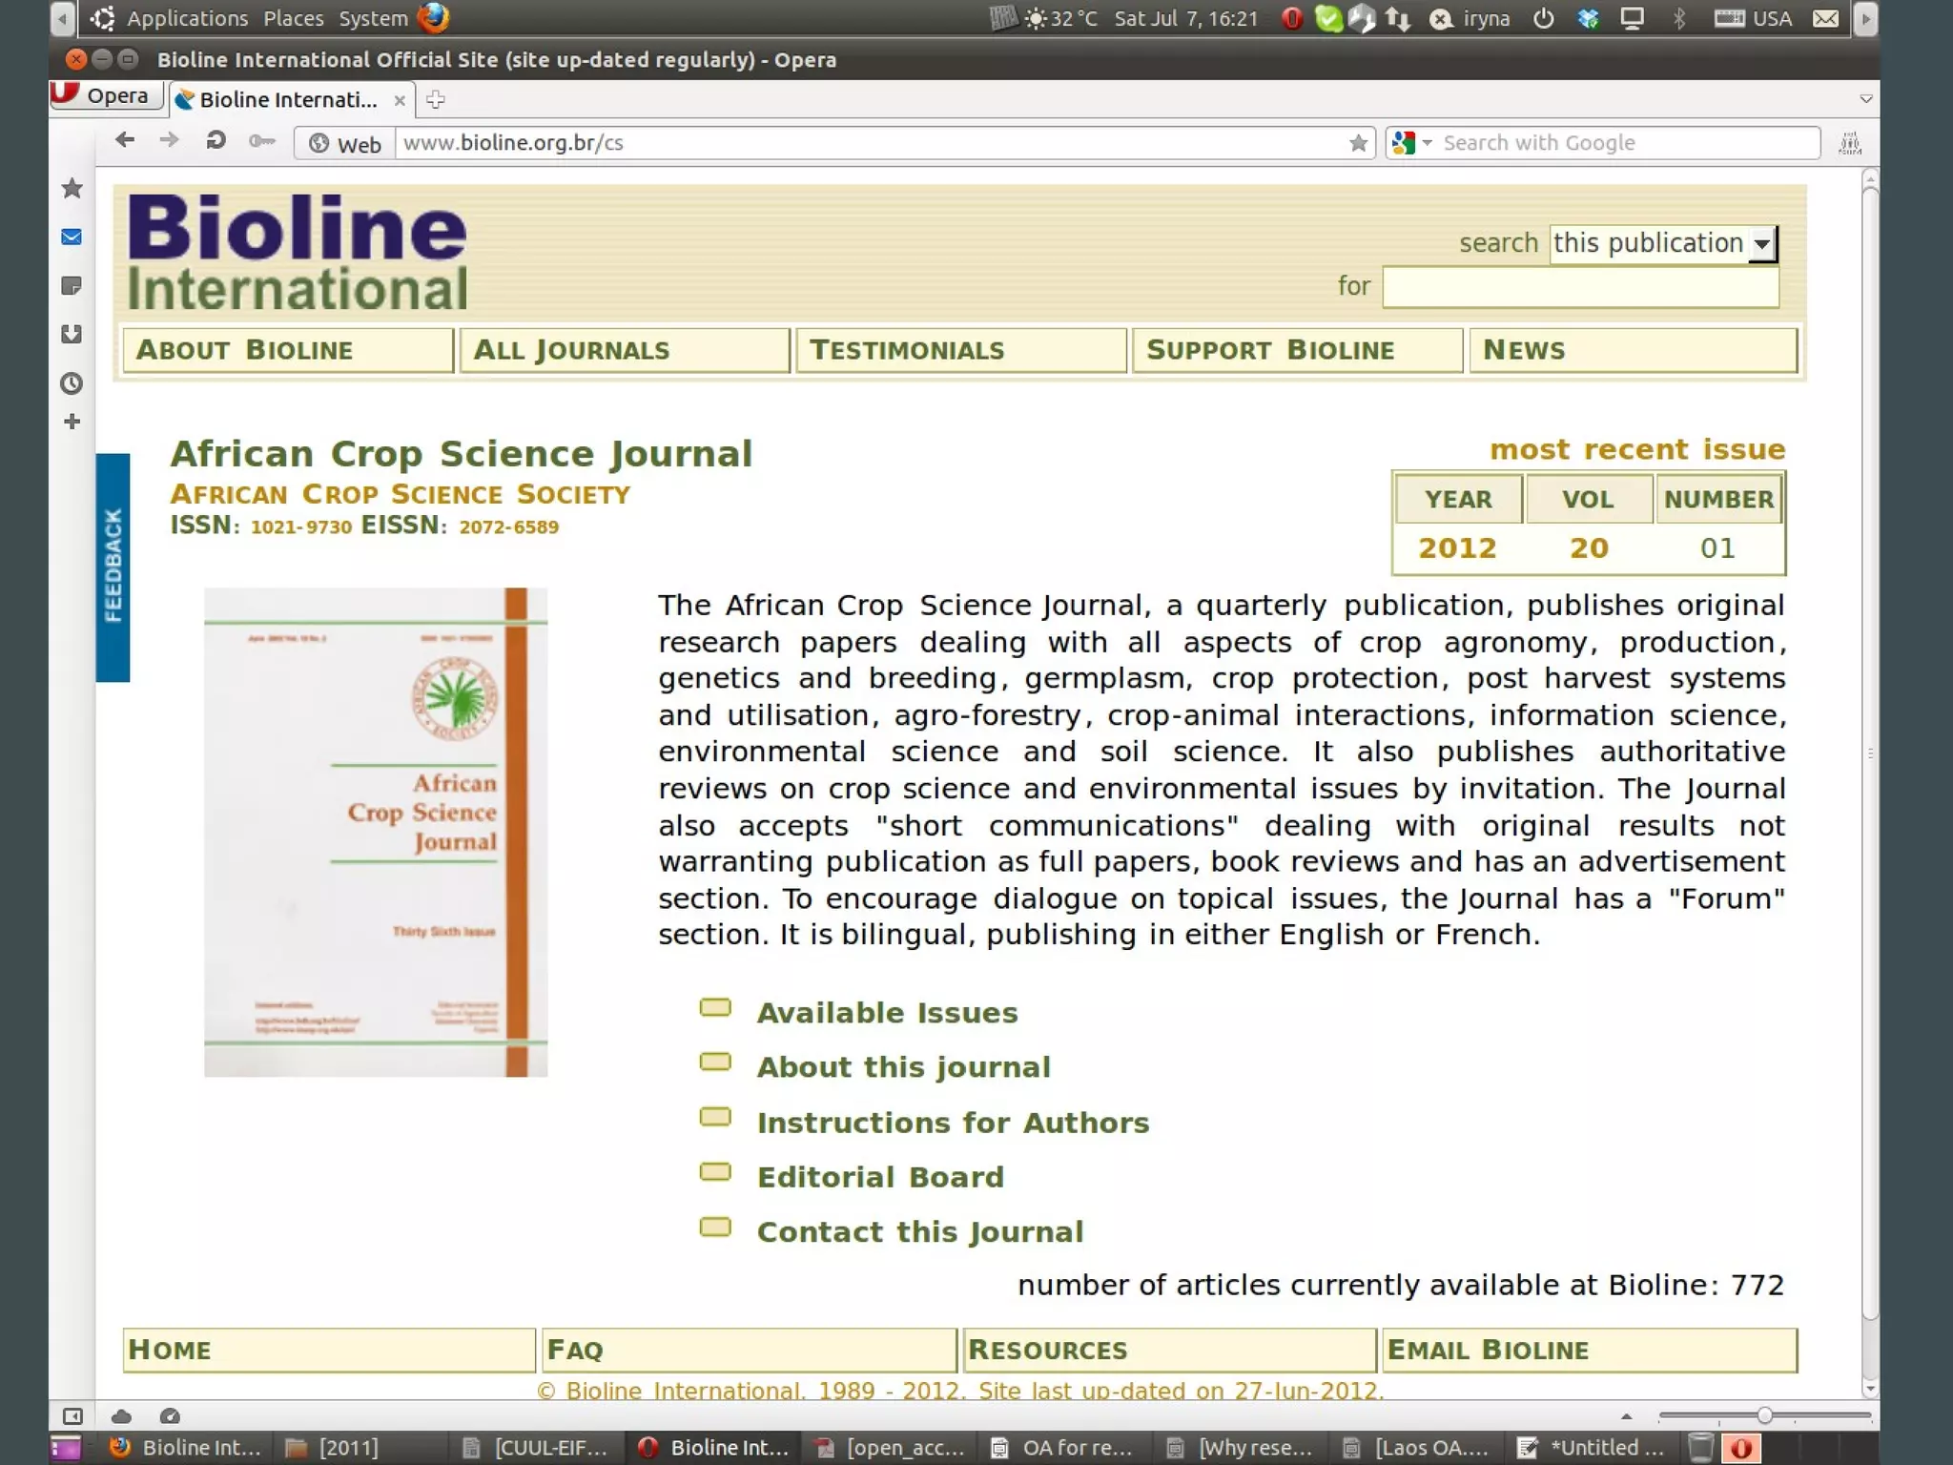Open the Downloads panel in sidebar
The image size is (1953, 1465).
[x=72, y=334]
